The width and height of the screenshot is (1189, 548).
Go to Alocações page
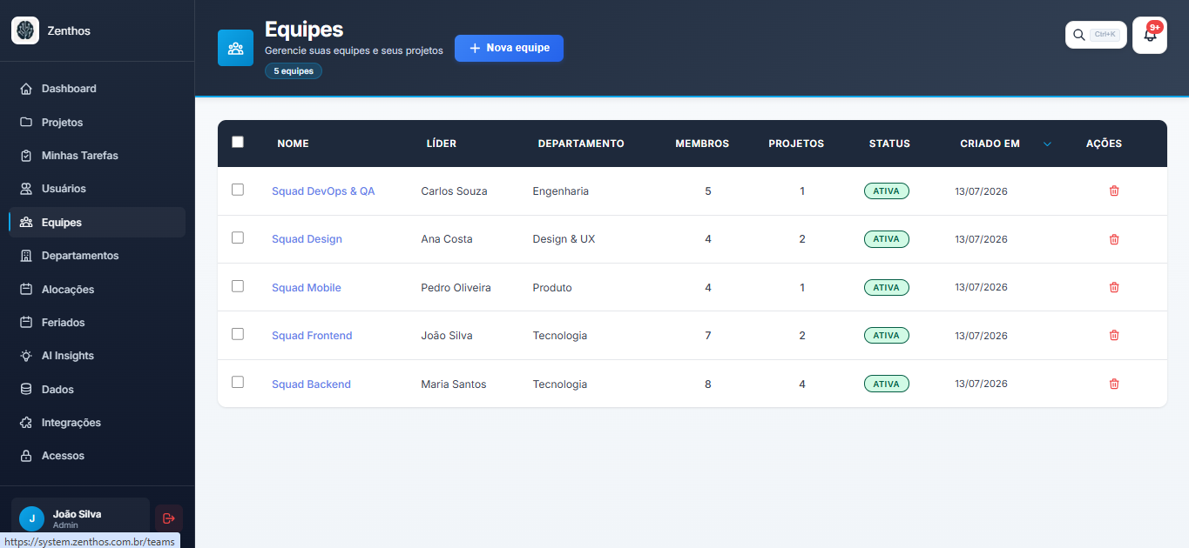[97, 290]
